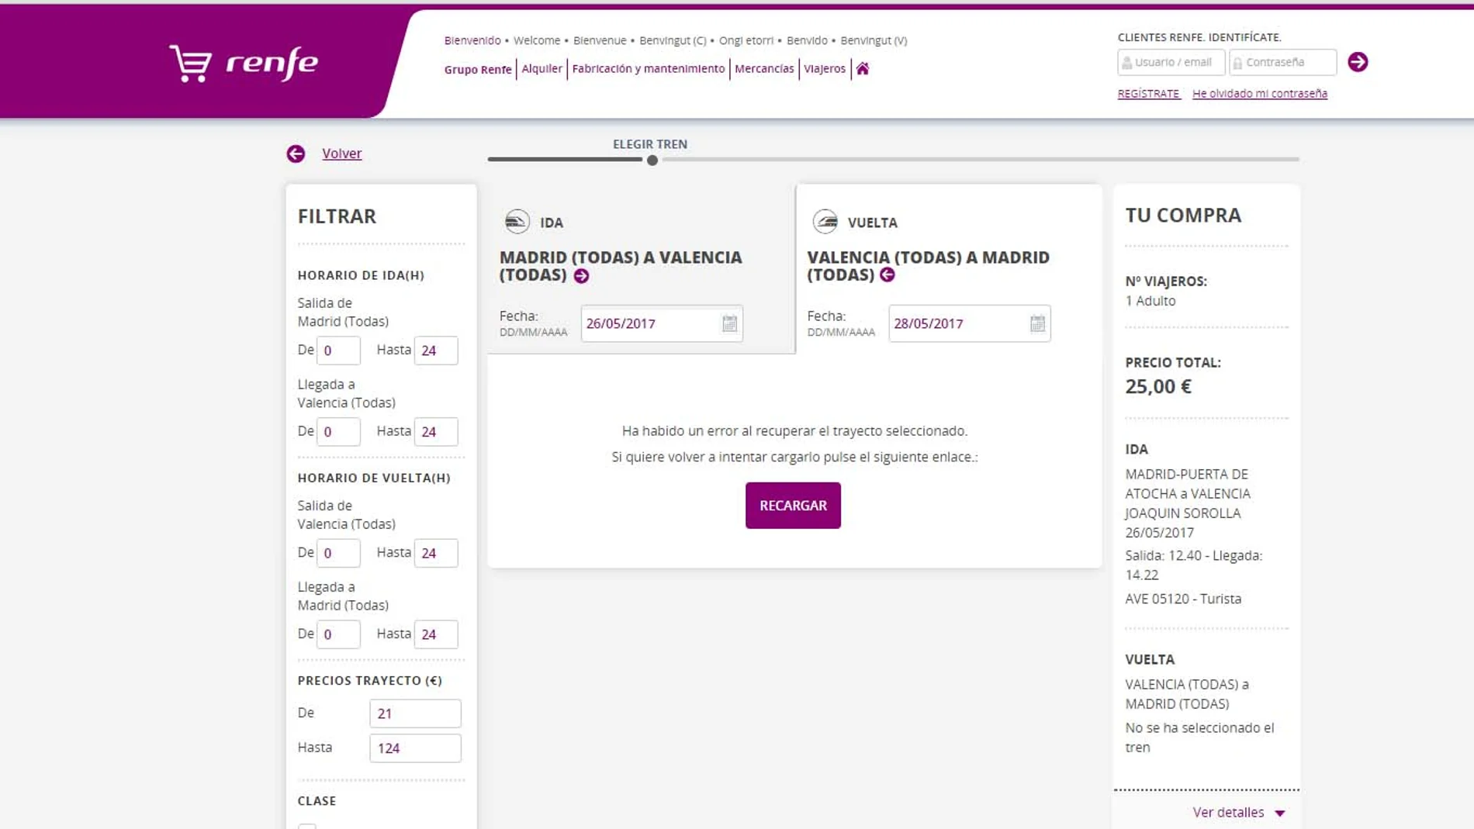1474x829 pixels.
Task: Click No se ha seleccionado el tren text
Action: (1199, 737)
